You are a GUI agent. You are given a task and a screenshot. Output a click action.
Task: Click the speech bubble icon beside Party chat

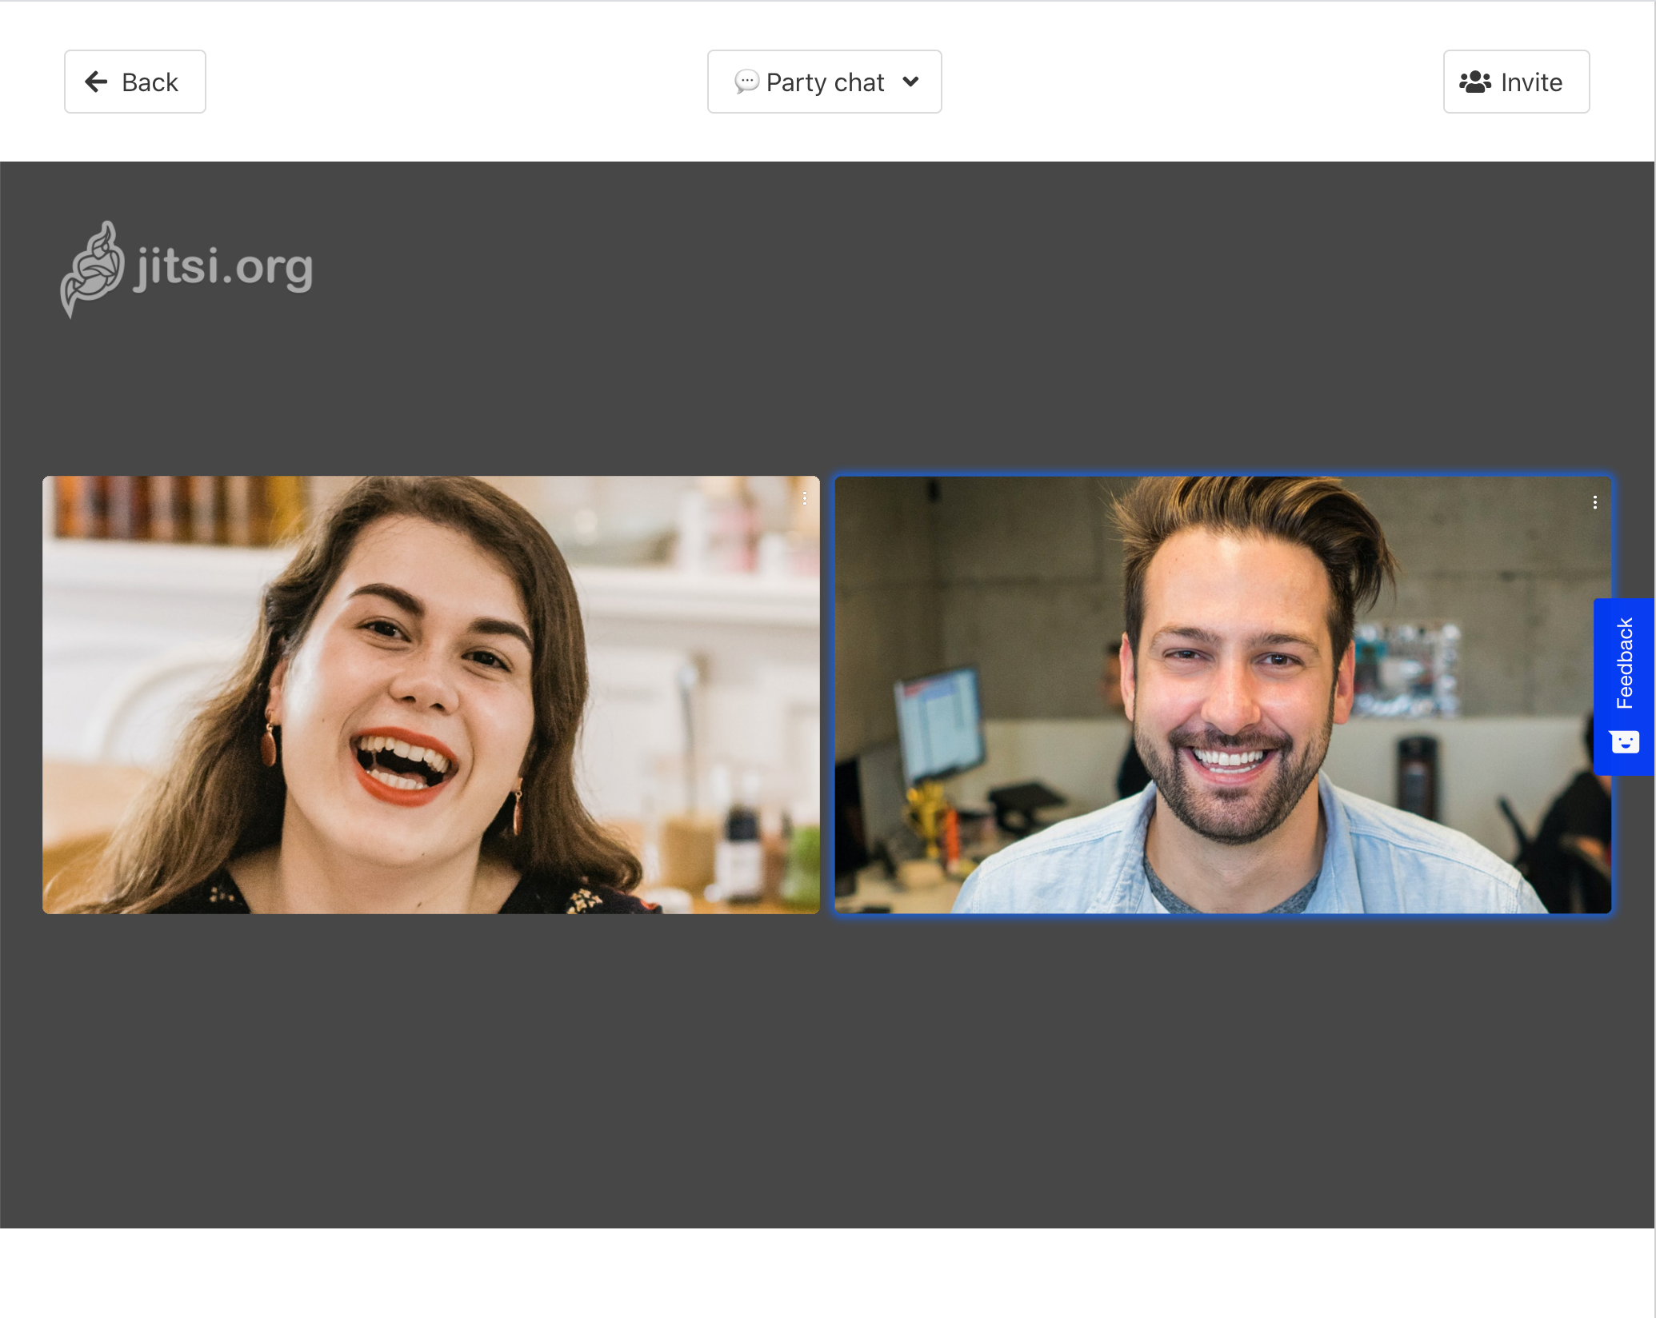click(746, 81)
